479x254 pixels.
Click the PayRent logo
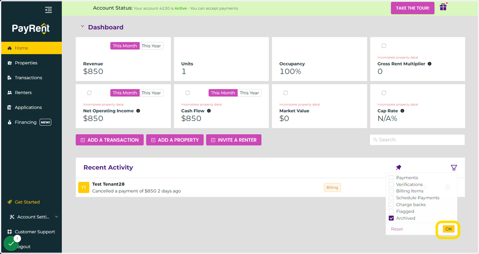31,28
